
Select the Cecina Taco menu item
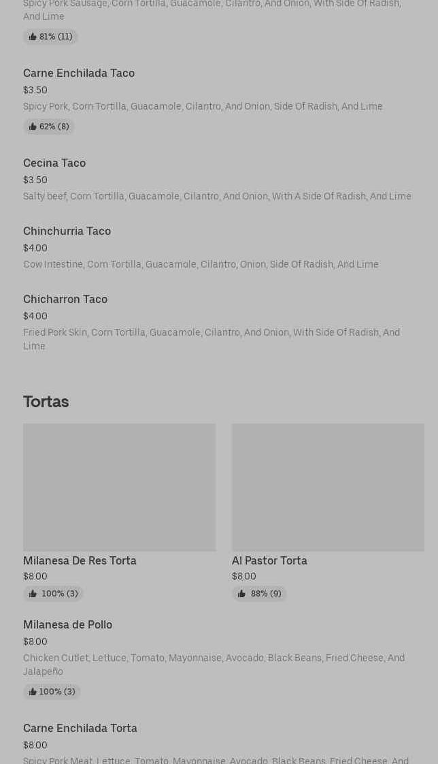pyautogui.click(x=54, y=163)
